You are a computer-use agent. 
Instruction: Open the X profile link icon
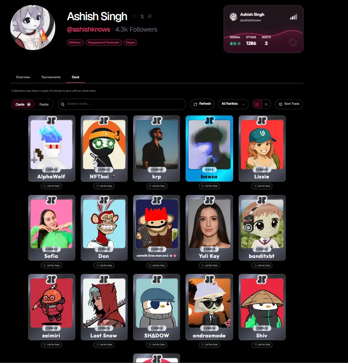pos(142,16)
